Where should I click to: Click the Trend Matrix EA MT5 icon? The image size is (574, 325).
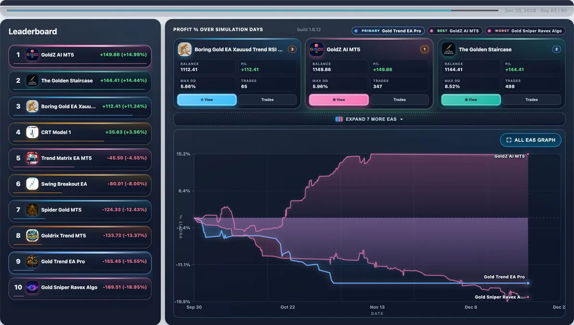click(32, 158)
